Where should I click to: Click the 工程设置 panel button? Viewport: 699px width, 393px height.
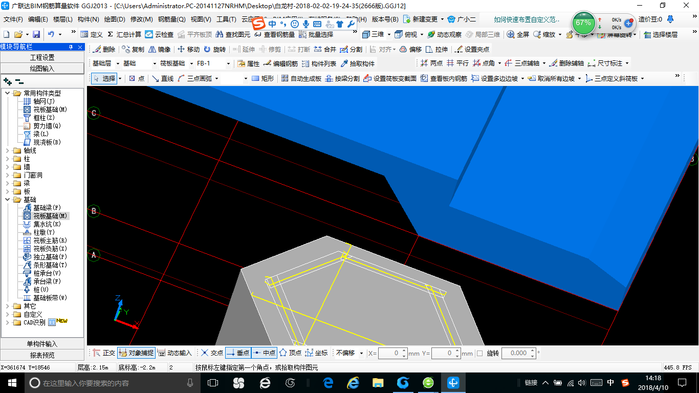[42, 57]
